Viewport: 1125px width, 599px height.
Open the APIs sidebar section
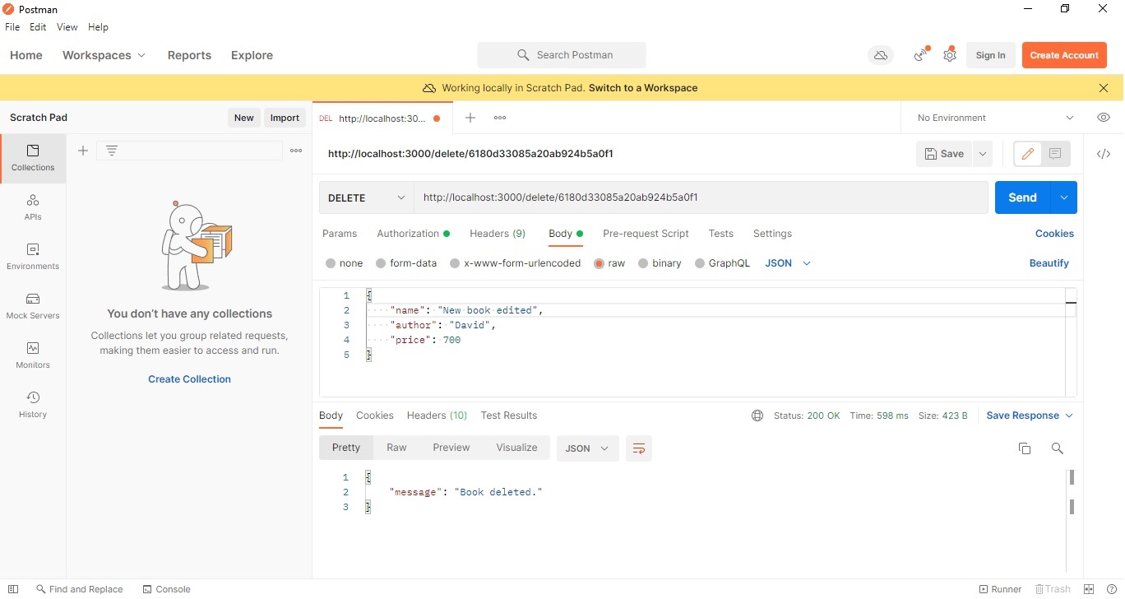[33, 207]
